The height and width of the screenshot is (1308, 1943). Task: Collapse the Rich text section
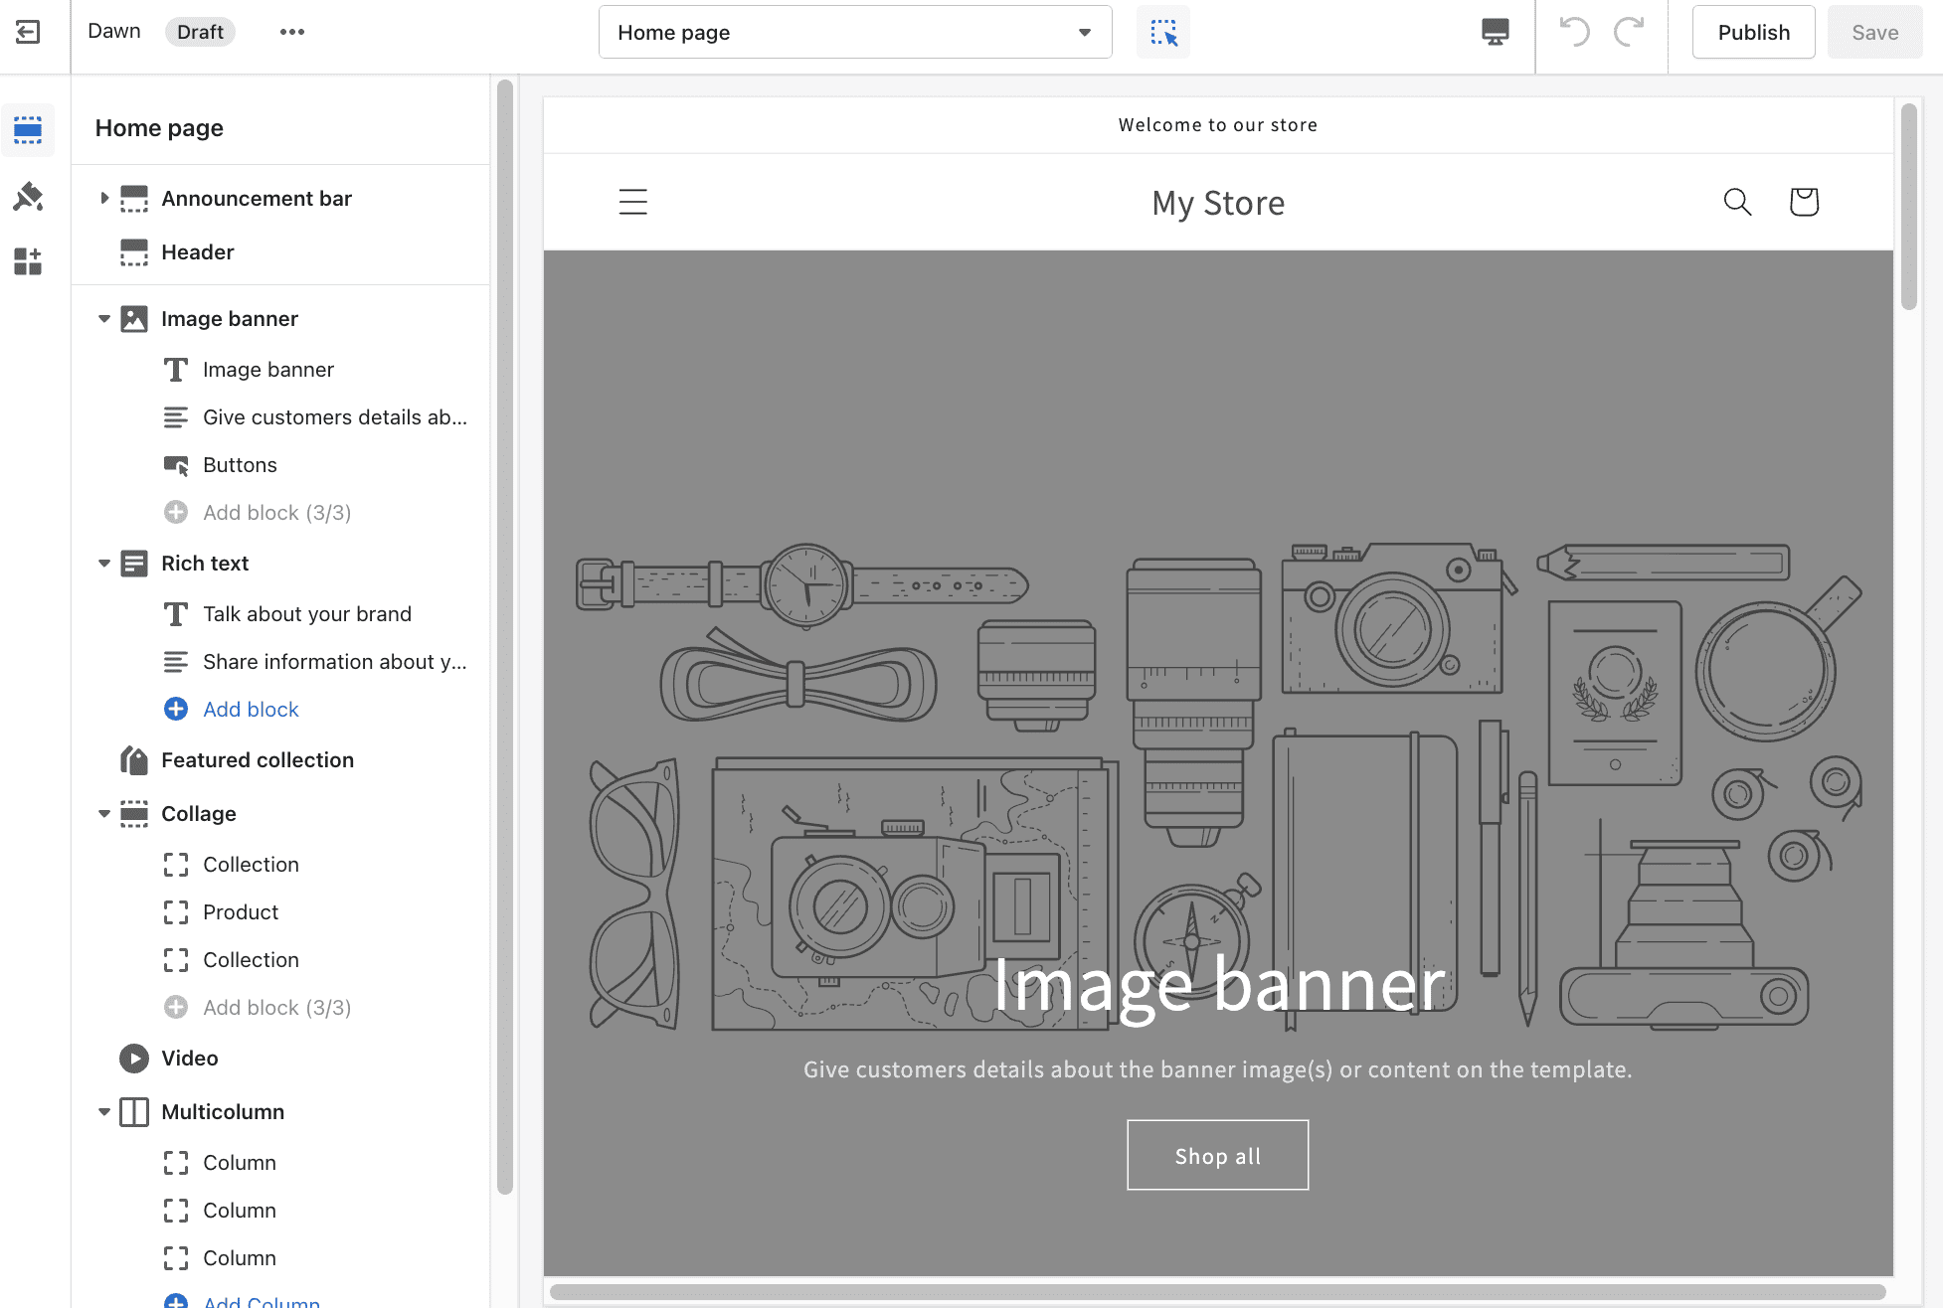(102, 564)
